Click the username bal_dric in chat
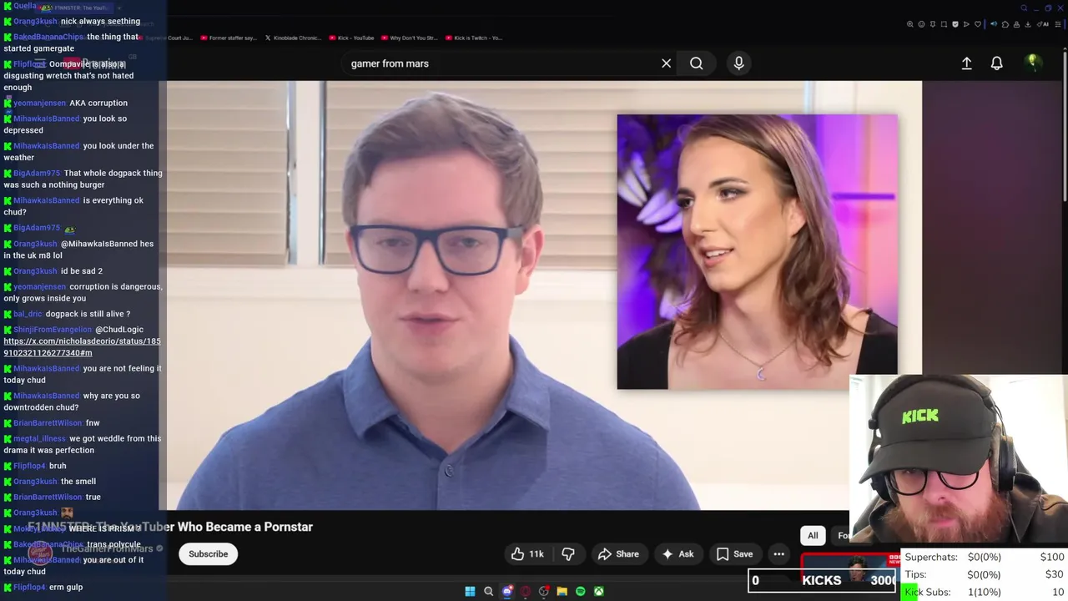The image size is (1068, 601). click(x=28, y=314)
